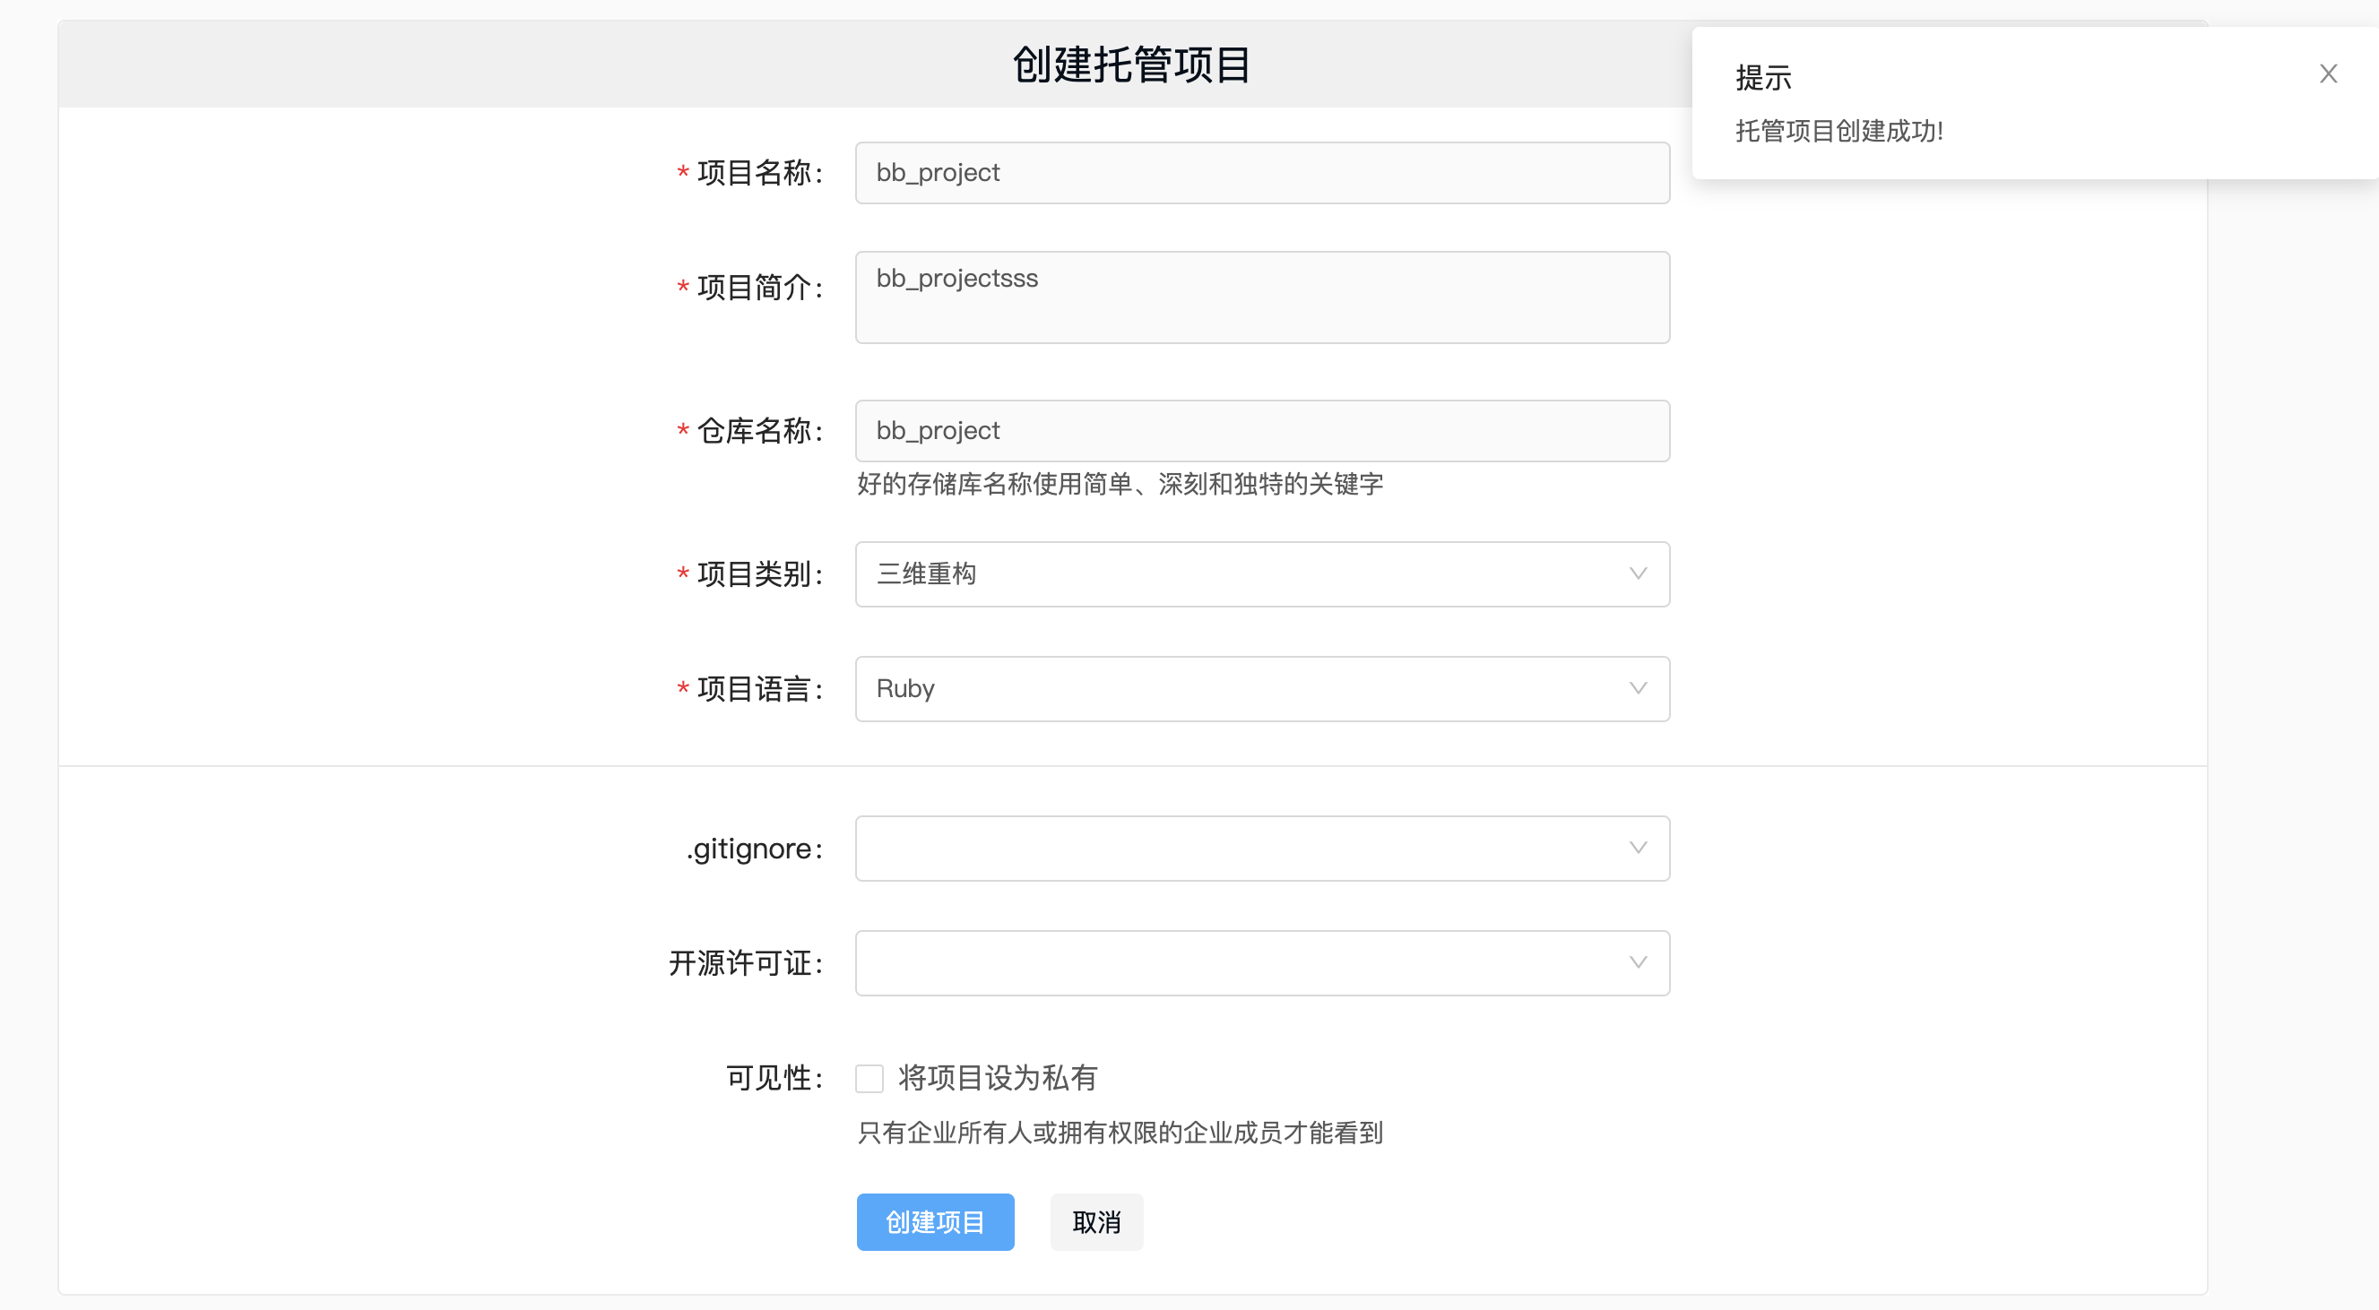Screen dimensions: 2379x1310
Task: Click the 提示 notification title
Action: 1763,78
